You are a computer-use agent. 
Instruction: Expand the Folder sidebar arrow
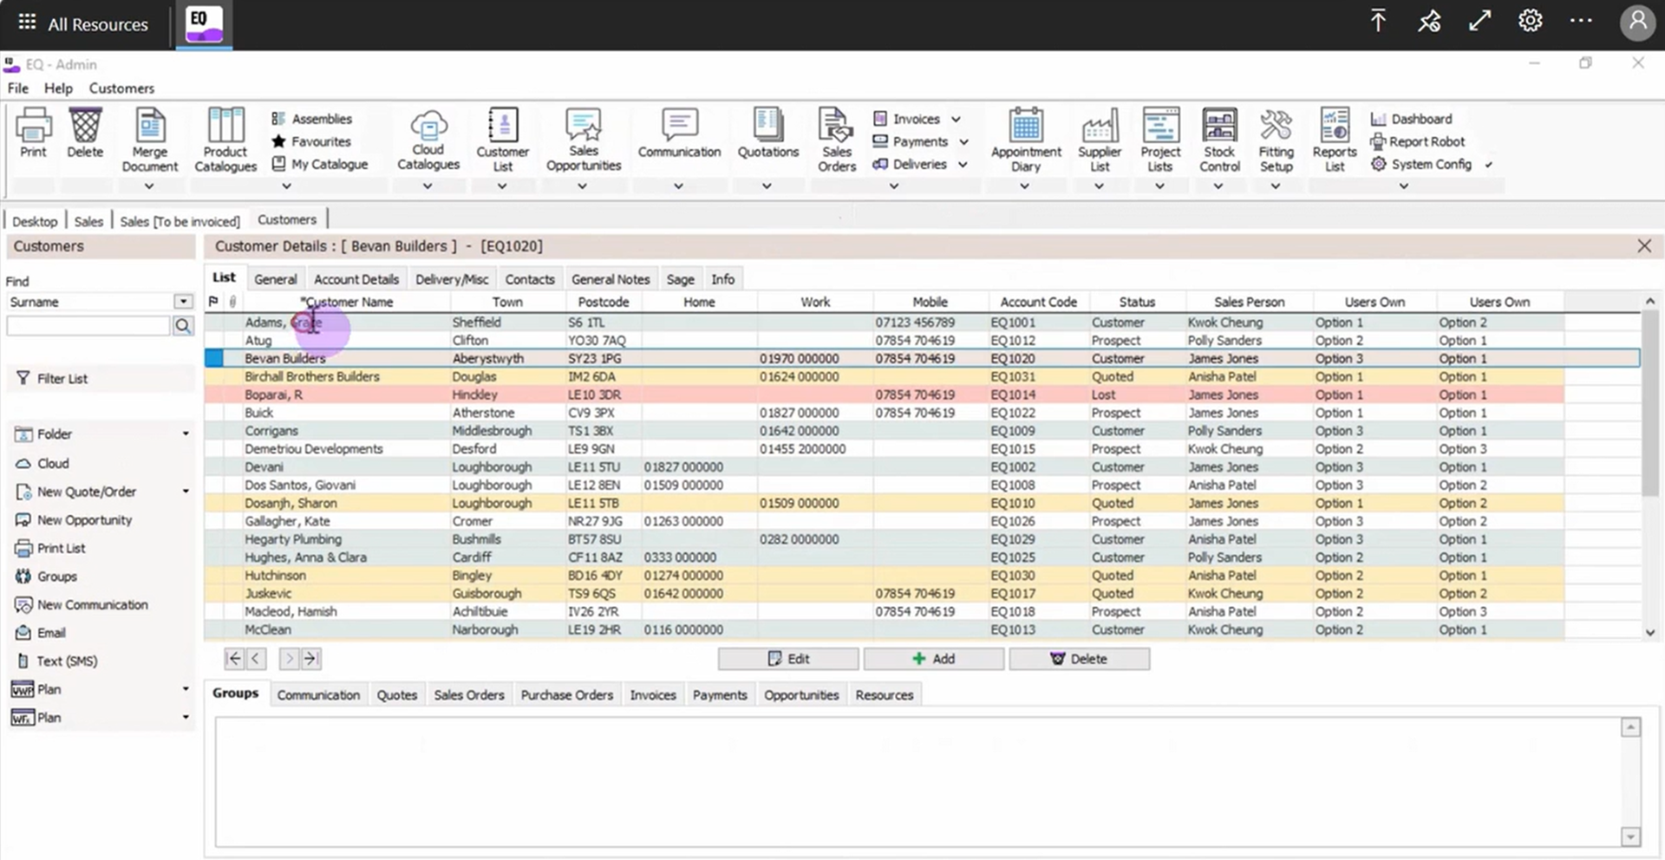(x=186, y=433)
